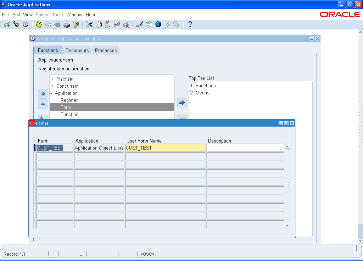This screenshot has height=261, width=363.
Task: Click the Folder Tools toolbar icon
Action: coord(177,24)
